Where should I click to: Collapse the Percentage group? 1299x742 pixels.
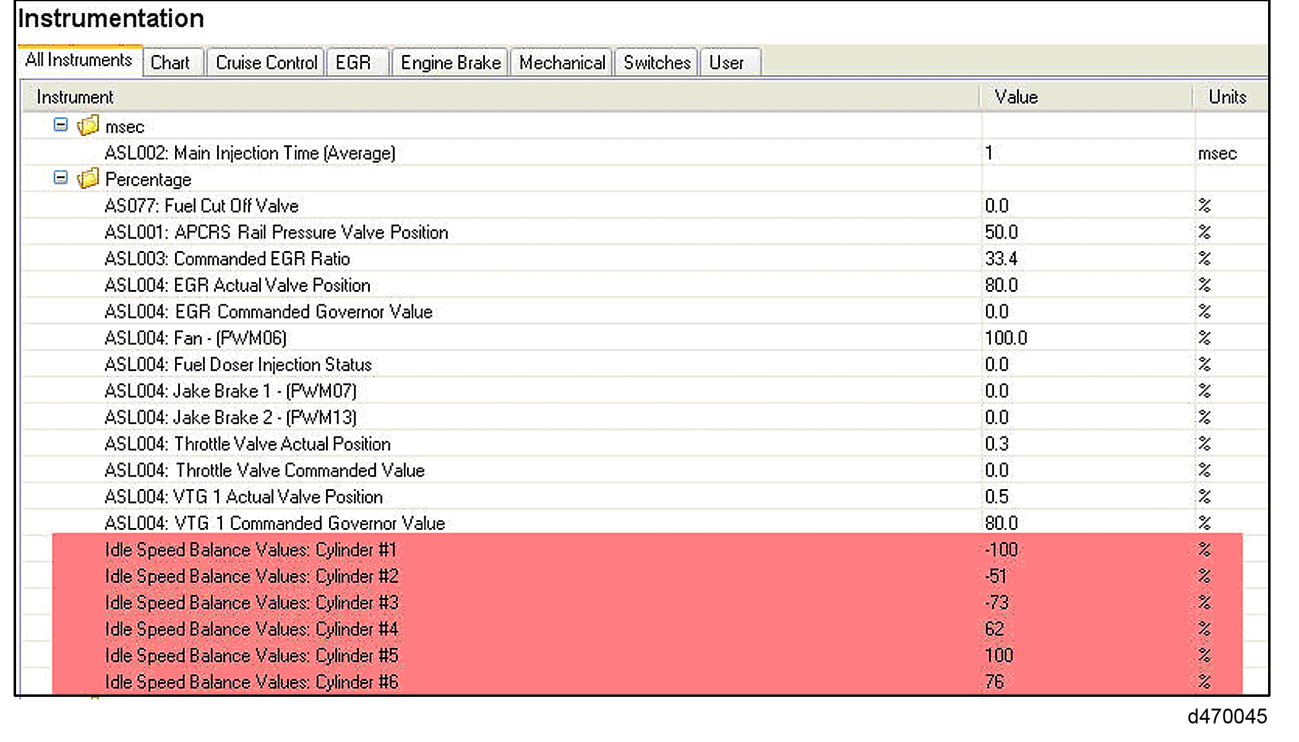(61, 178)
